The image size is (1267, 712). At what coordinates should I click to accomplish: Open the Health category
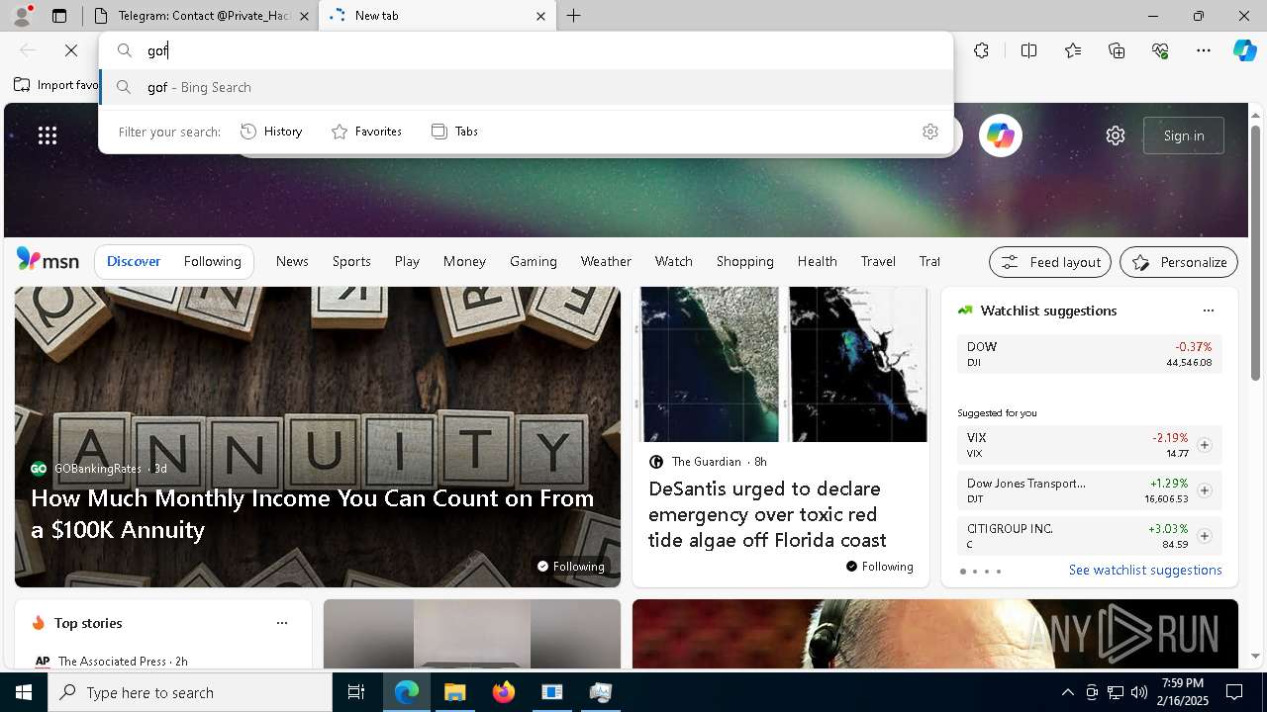(x=818, y=261)
